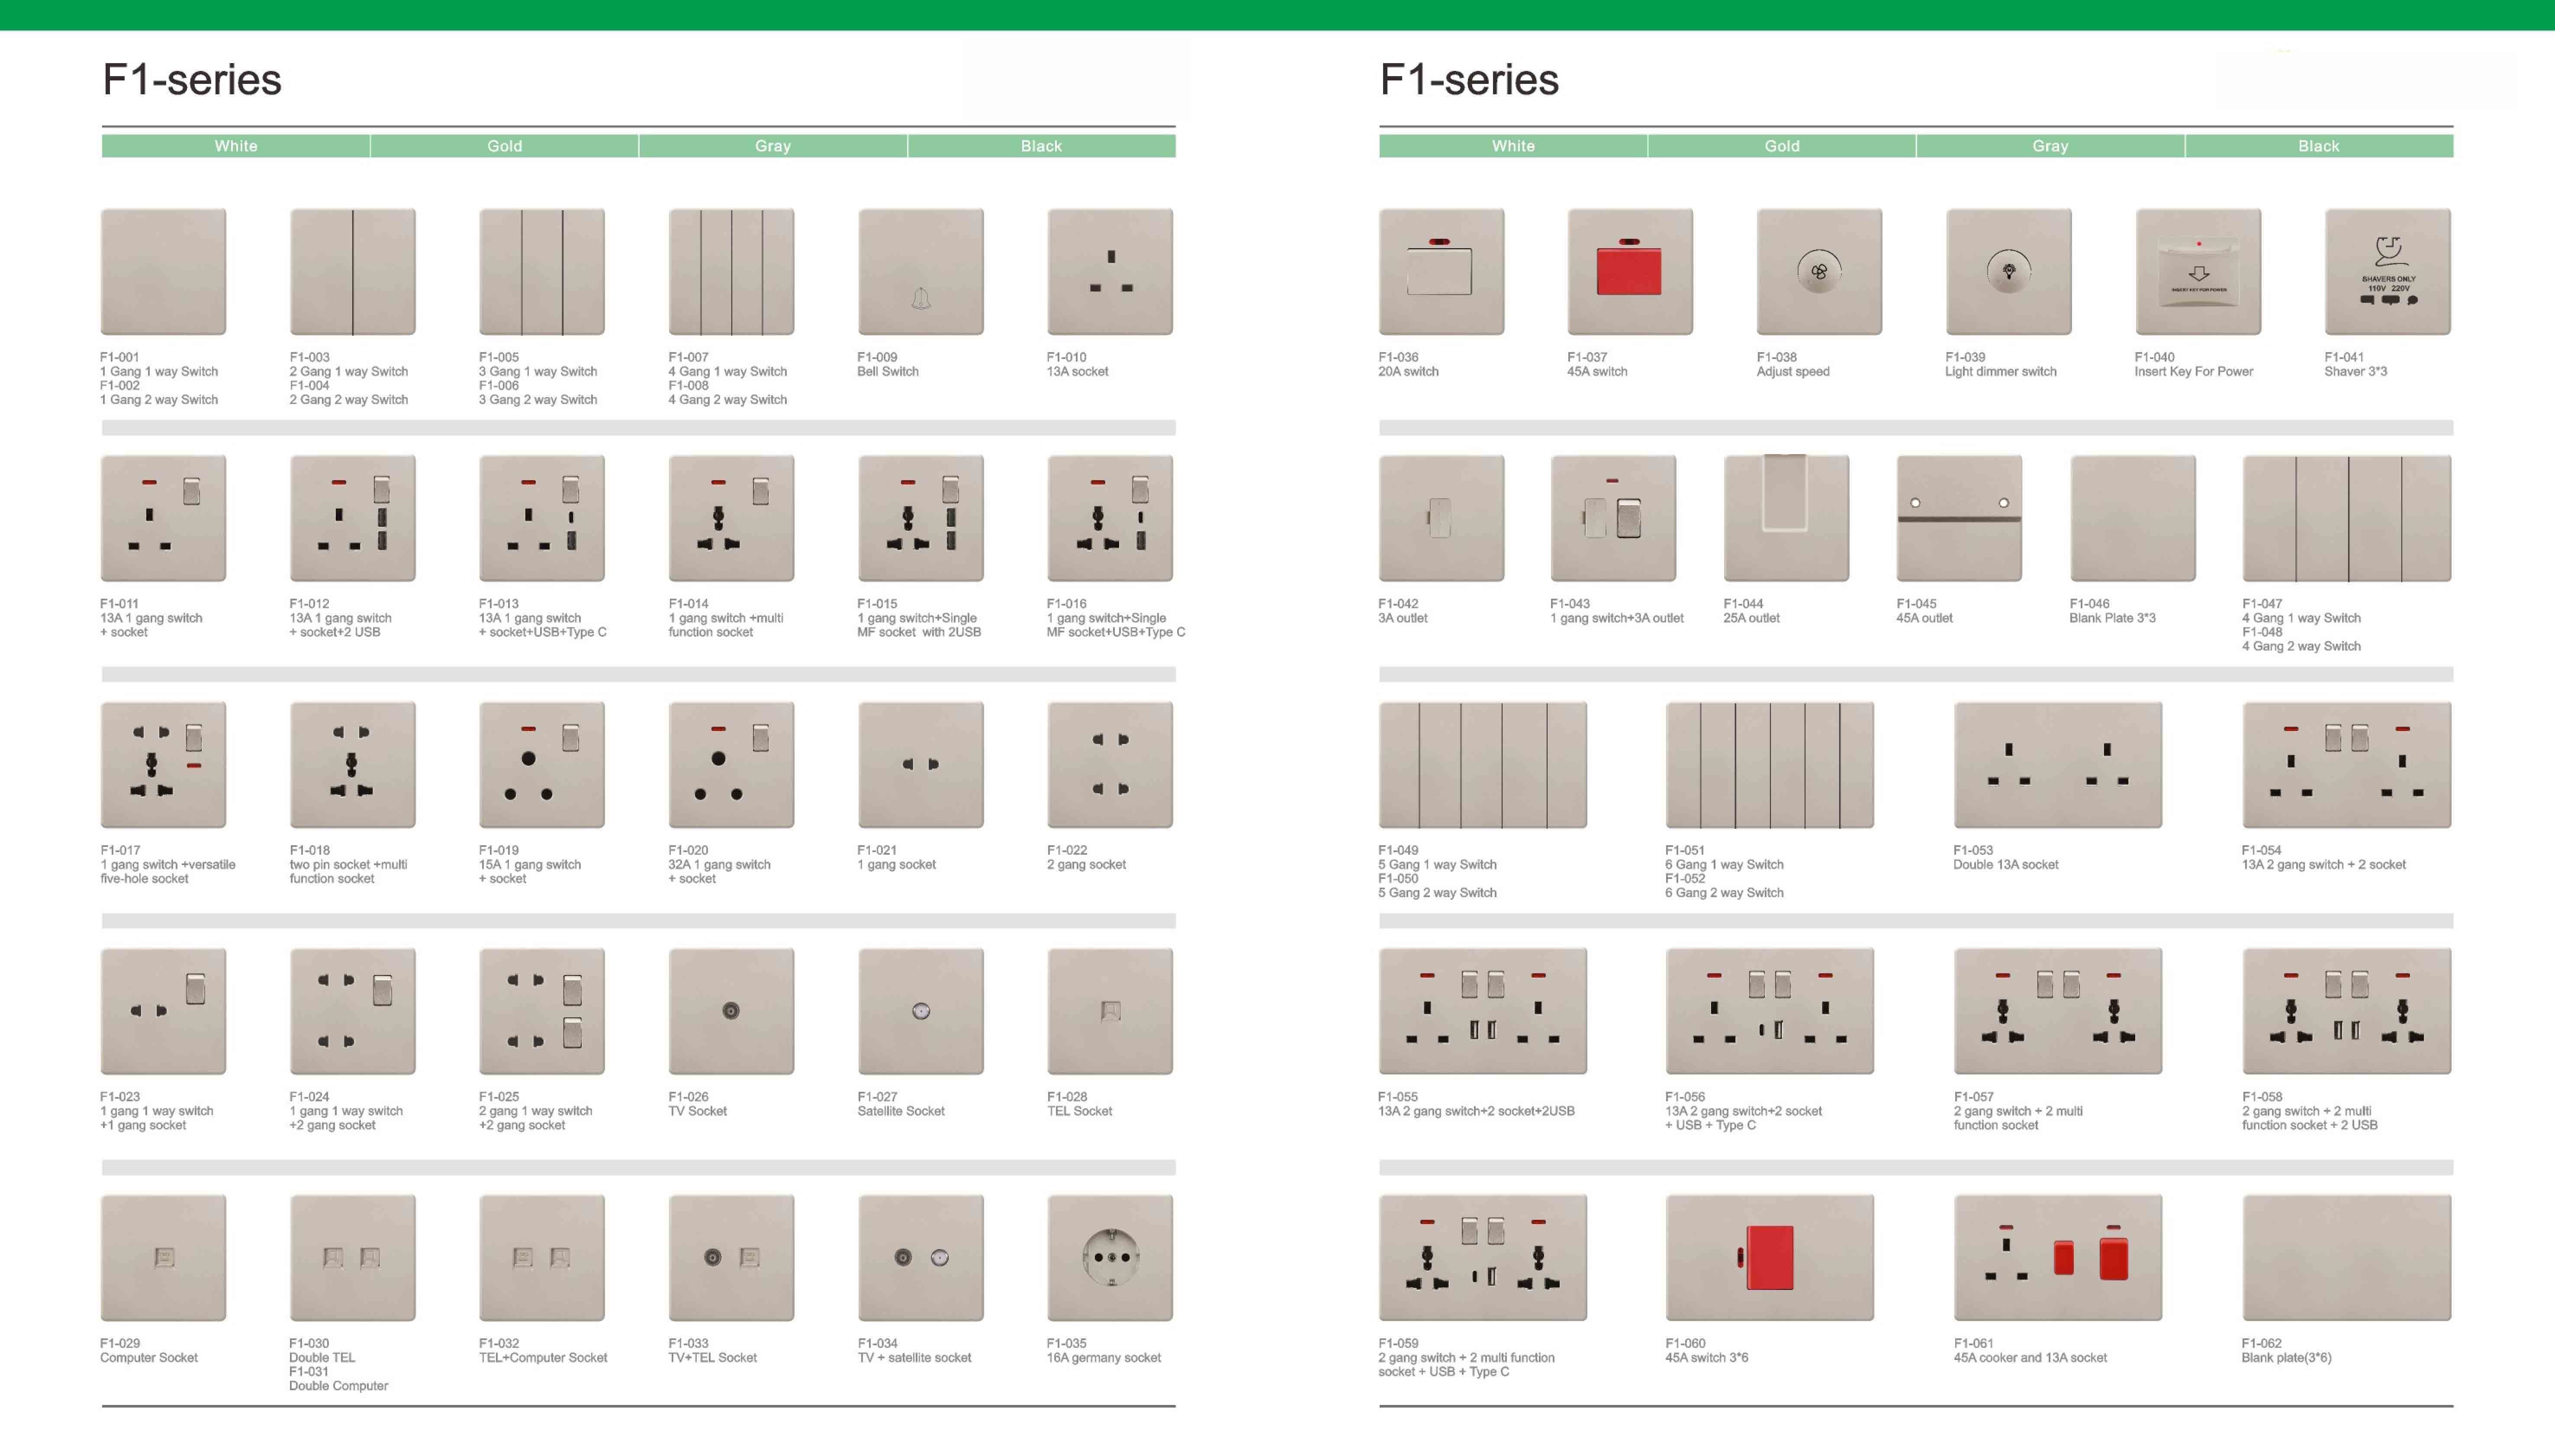Click the 'F1-016' product code label
Image resolution: width=2555 pixels, height=1456 pixels.
click(x=1066, y=604)
